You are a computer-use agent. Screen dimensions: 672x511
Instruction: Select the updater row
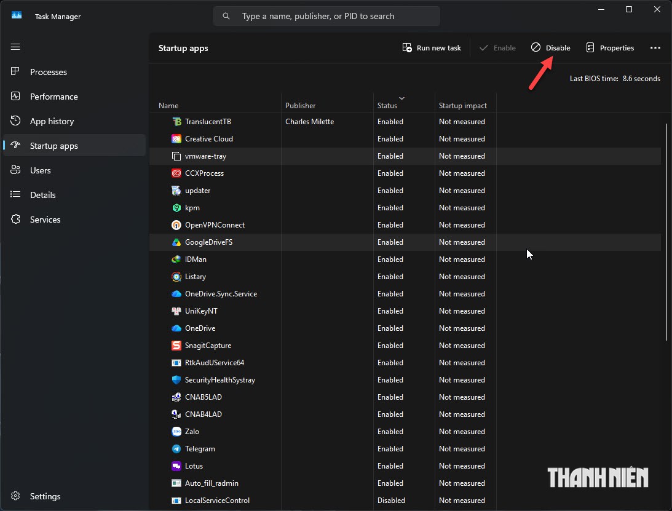point(405,191)
